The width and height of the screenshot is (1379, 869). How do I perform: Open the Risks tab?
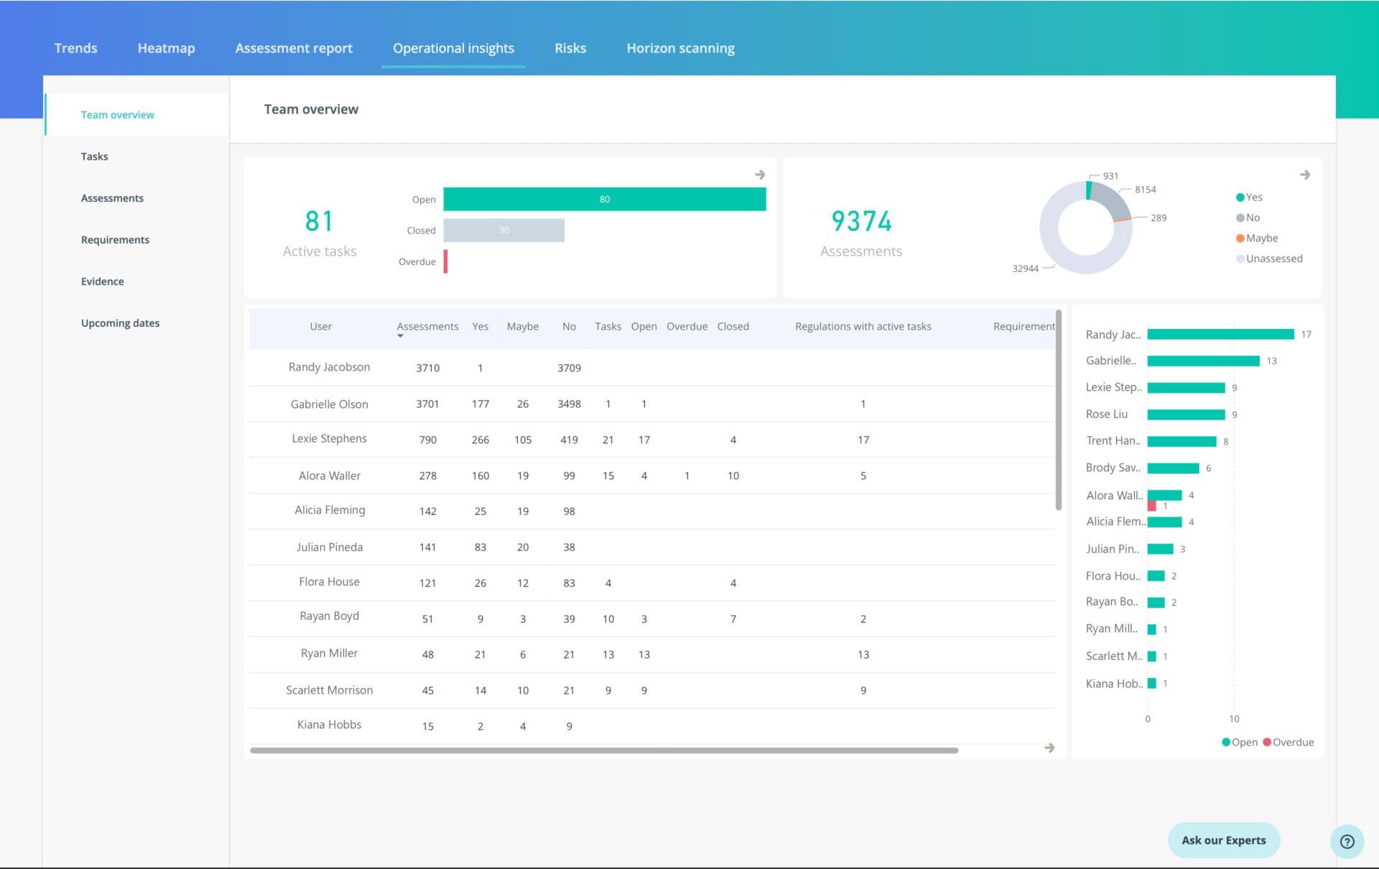tap(570, 48)
